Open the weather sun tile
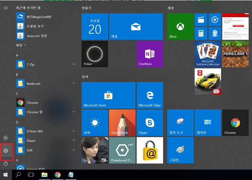Image resolution: width=252 pixels, height=180 pixels. (95, 123)
